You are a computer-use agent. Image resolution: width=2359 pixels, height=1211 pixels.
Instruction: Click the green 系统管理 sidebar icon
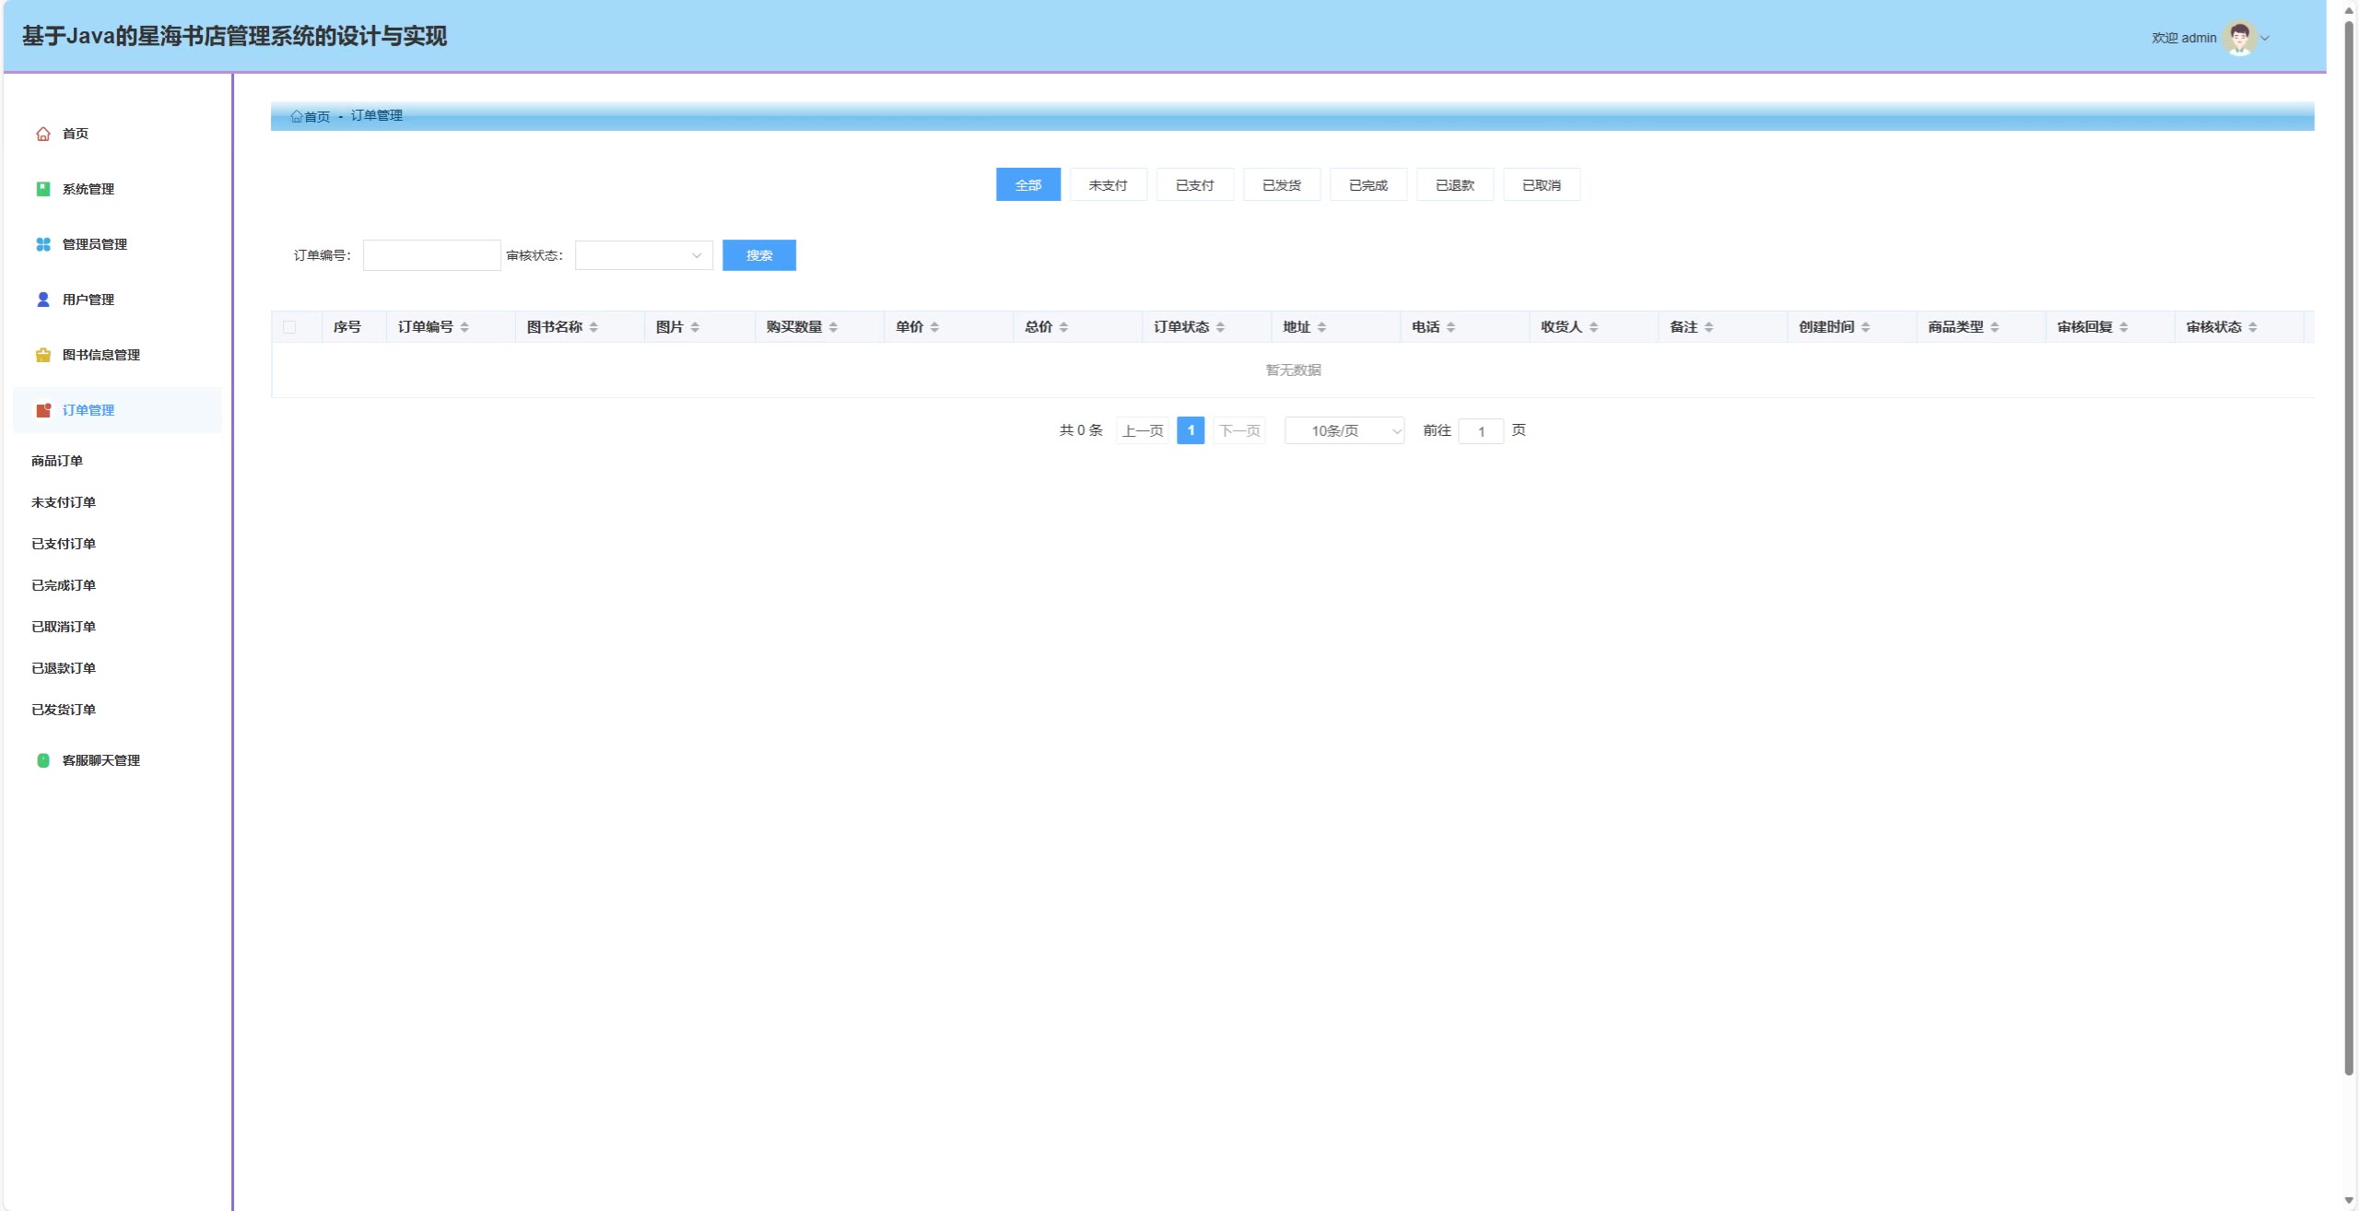point(42,189)
